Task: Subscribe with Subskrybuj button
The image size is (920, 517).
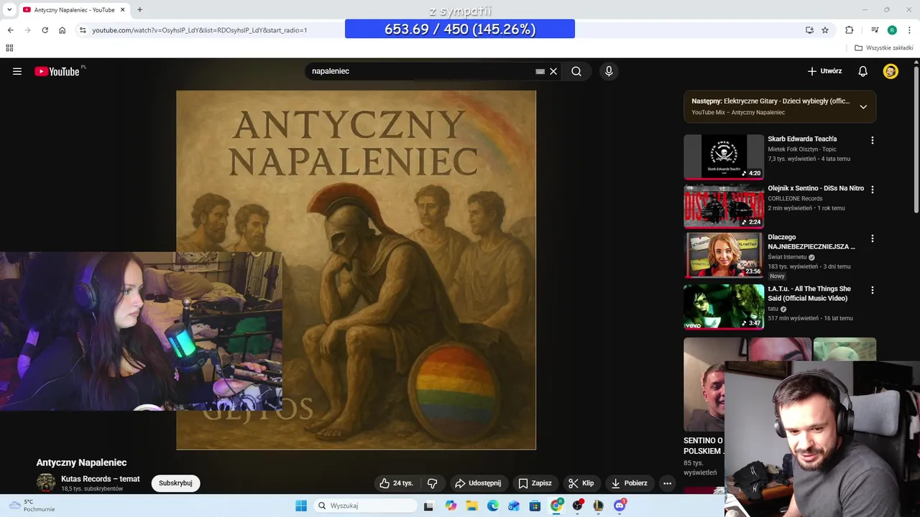Action: (175, 483)
